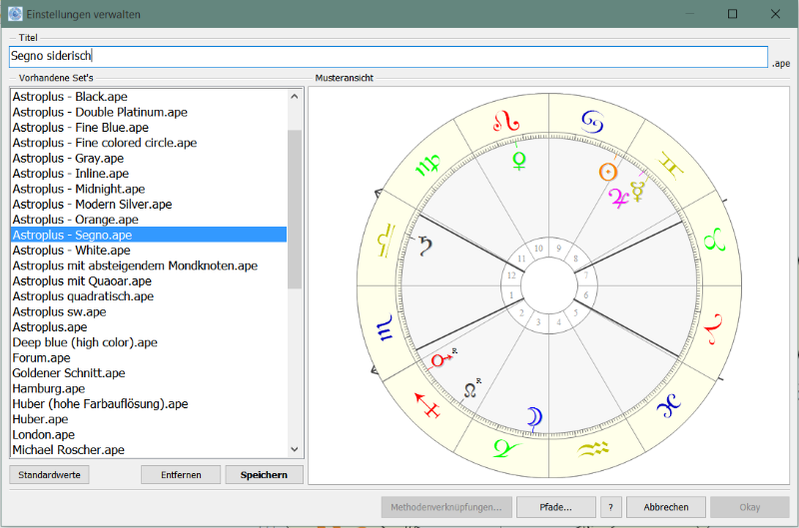This screenshot has height=528, width=799.
Task: Click into the Titel text field
Action: click(389, 56)
